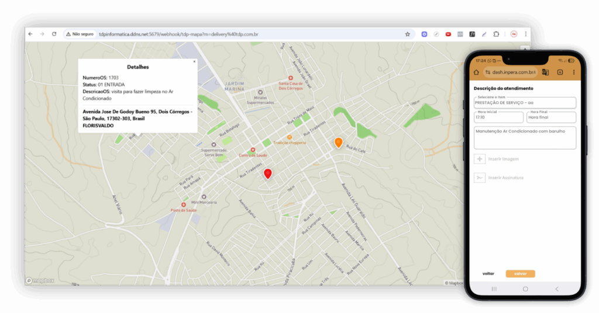Screen dimensions: 599x313
Task: Click the Hora Final field
Action: tap(550, 117)
